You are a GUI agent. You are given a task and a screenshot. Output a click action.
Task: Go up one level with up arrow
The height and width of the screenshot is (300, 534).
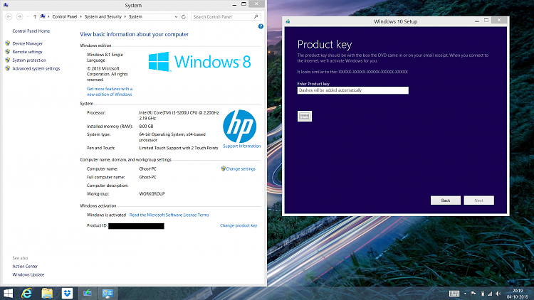pos(35,16)
